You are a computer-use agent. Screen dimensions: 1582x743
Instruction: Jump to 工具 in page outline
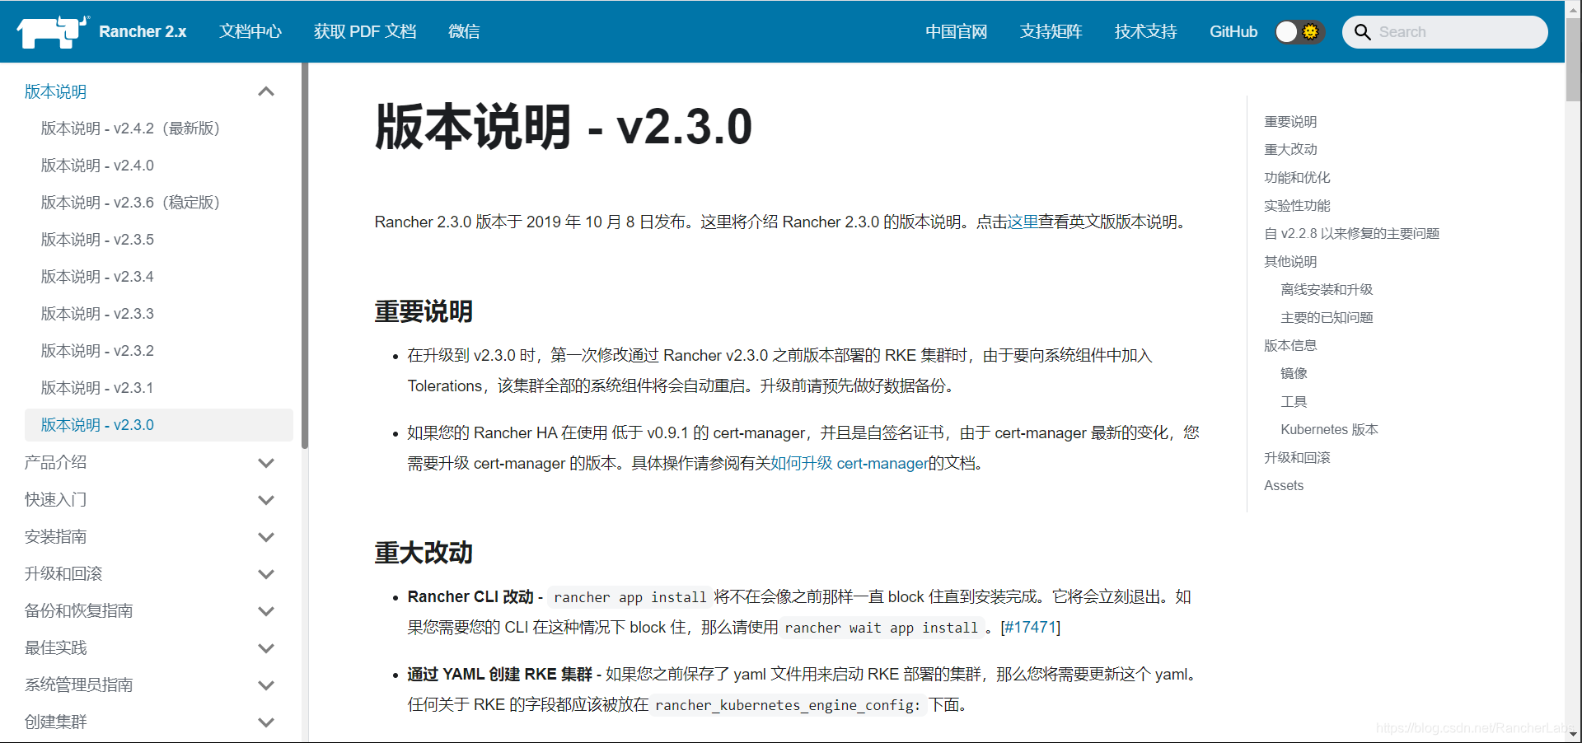coord(1294,402)
